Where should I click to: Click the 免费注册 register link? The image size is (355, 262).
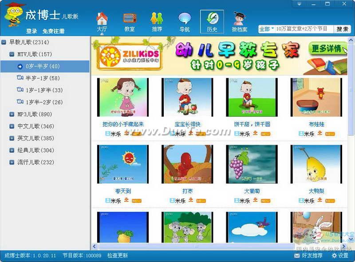[53, 31]
